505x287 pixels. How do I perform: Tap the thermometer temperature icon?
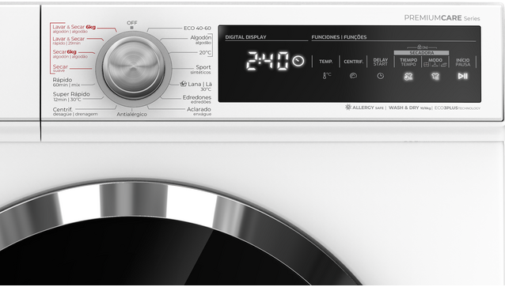point(327,76)
